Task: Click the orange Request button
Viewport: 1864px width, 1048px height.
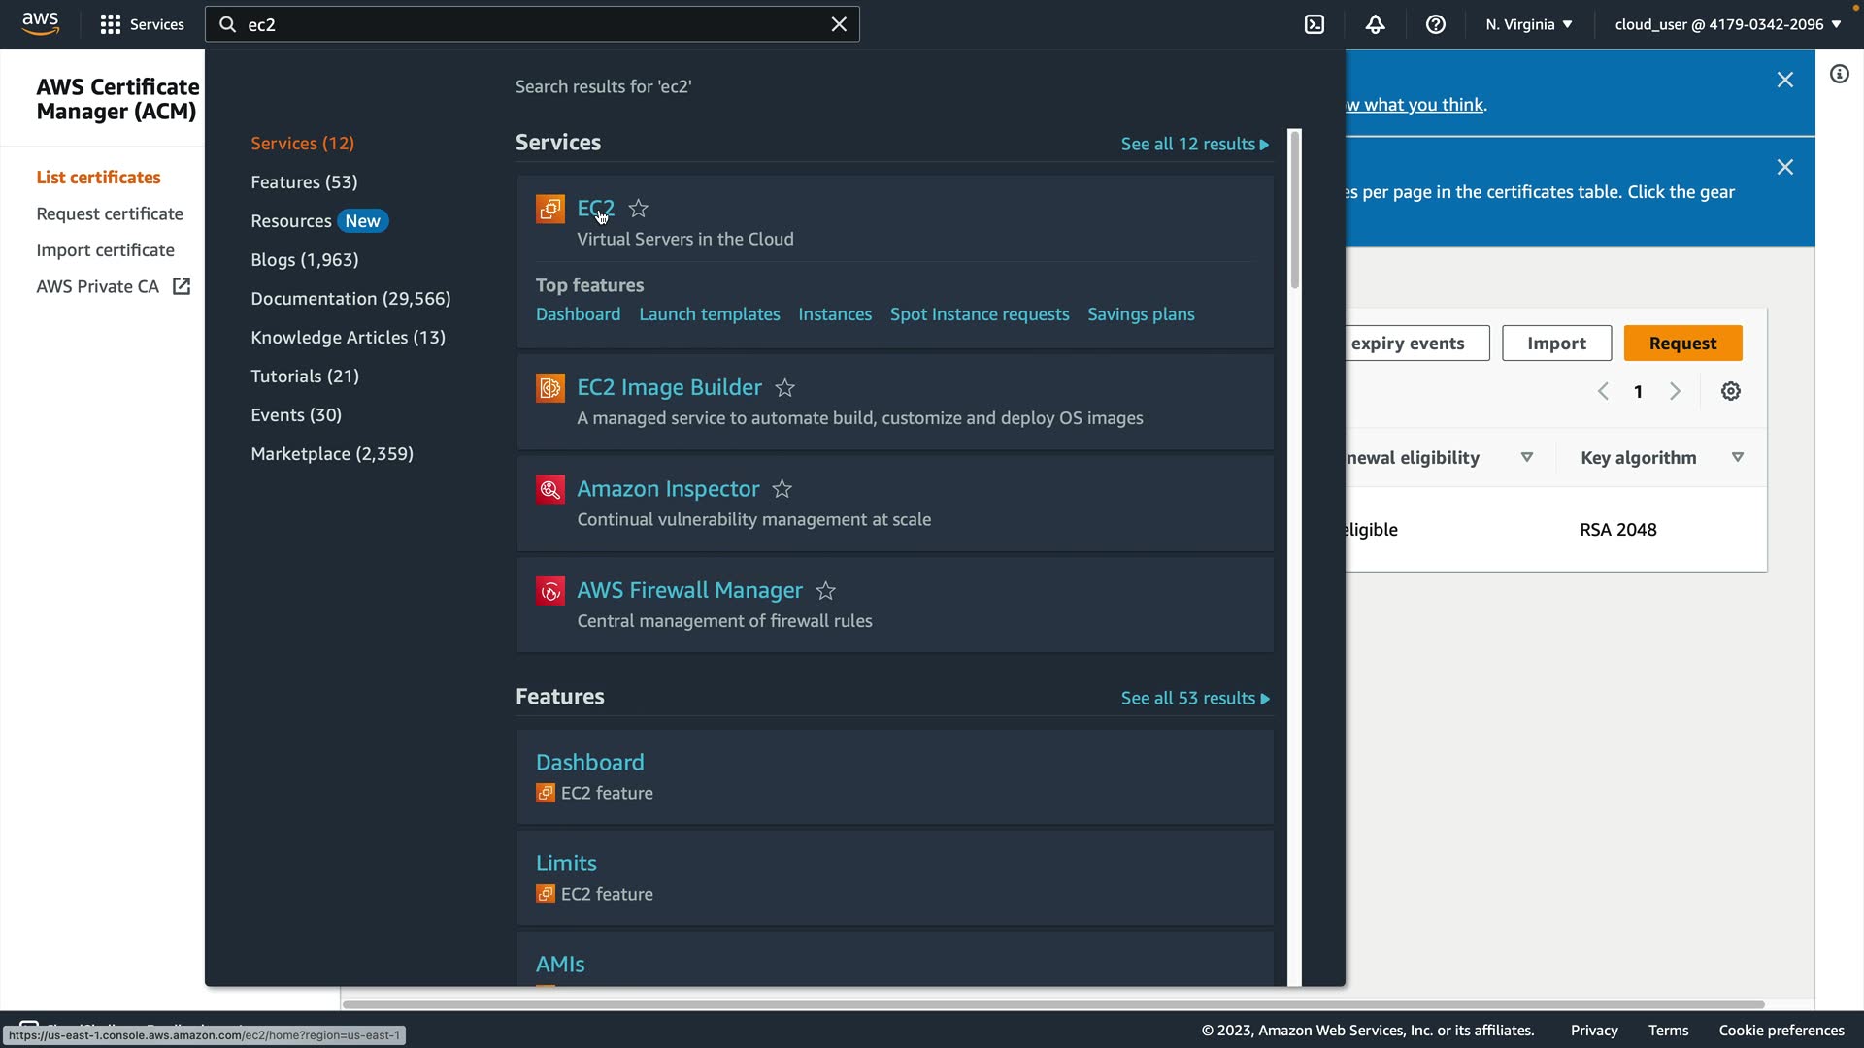Action: click(1681, 344)
